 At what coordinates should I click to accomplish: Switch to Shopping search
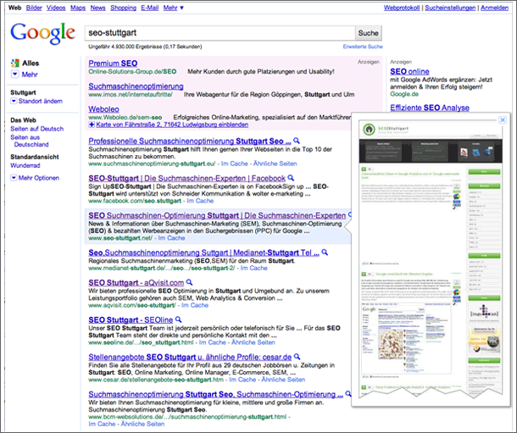point(123,8)
